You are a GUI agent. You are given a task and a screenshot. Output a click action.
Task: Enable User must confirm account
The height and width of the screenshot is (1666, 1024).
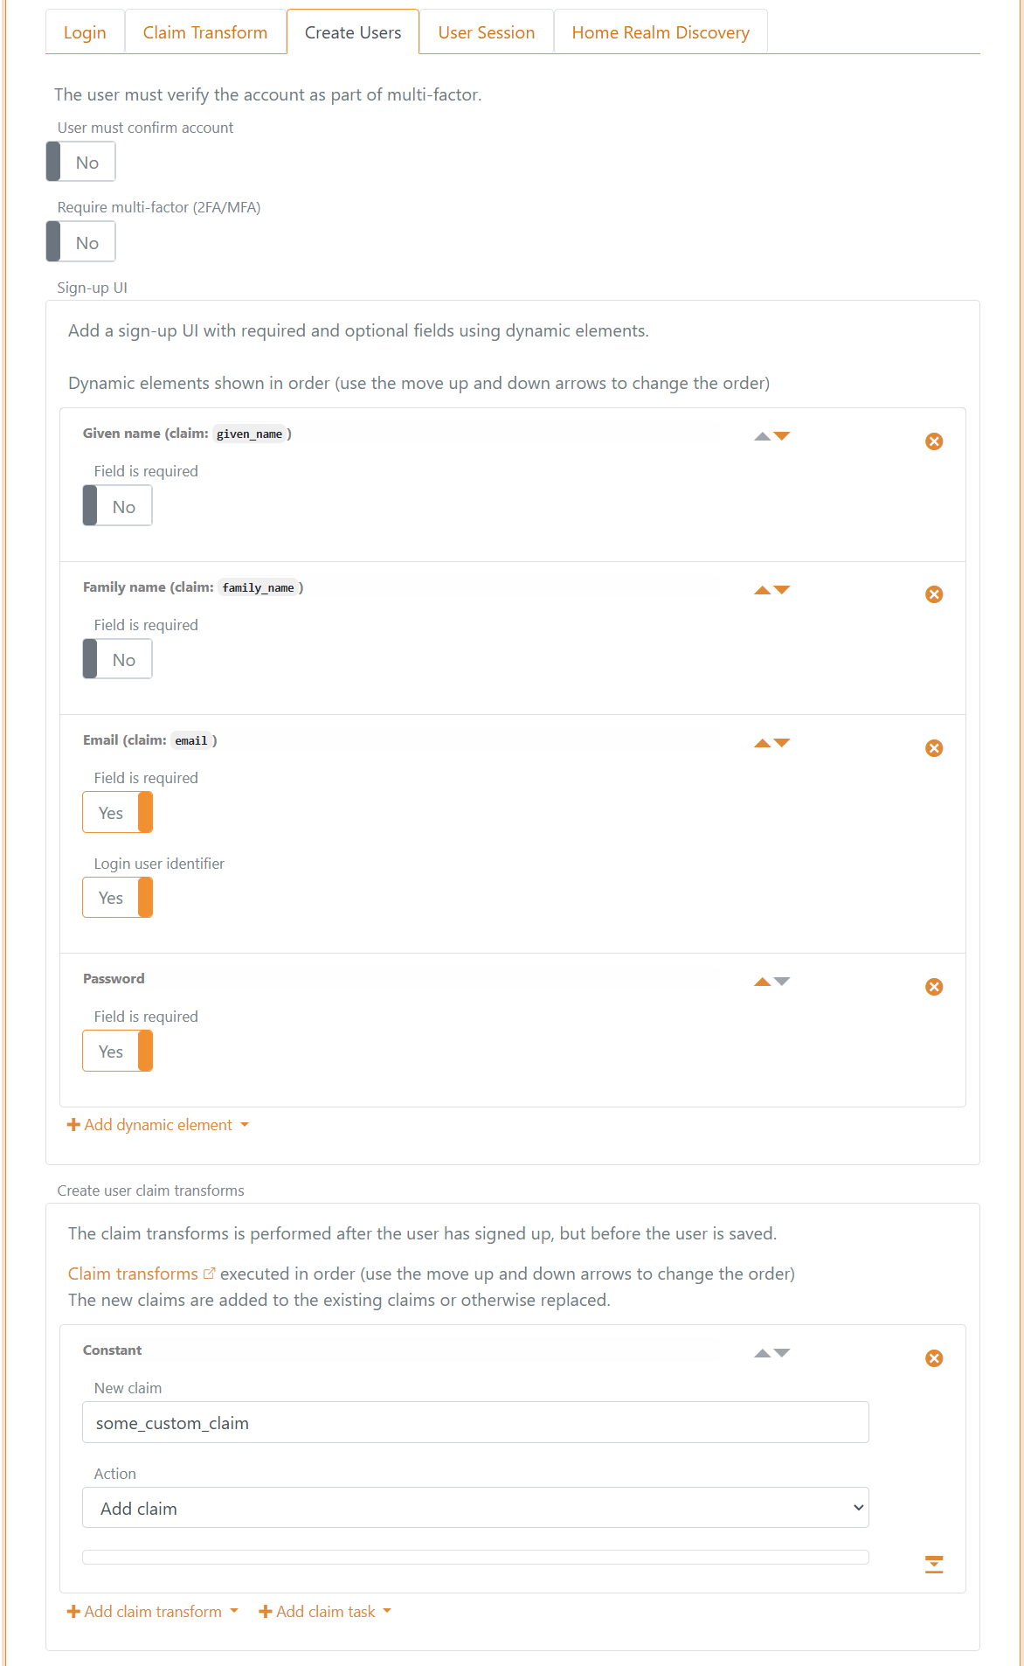pos(80,161)
